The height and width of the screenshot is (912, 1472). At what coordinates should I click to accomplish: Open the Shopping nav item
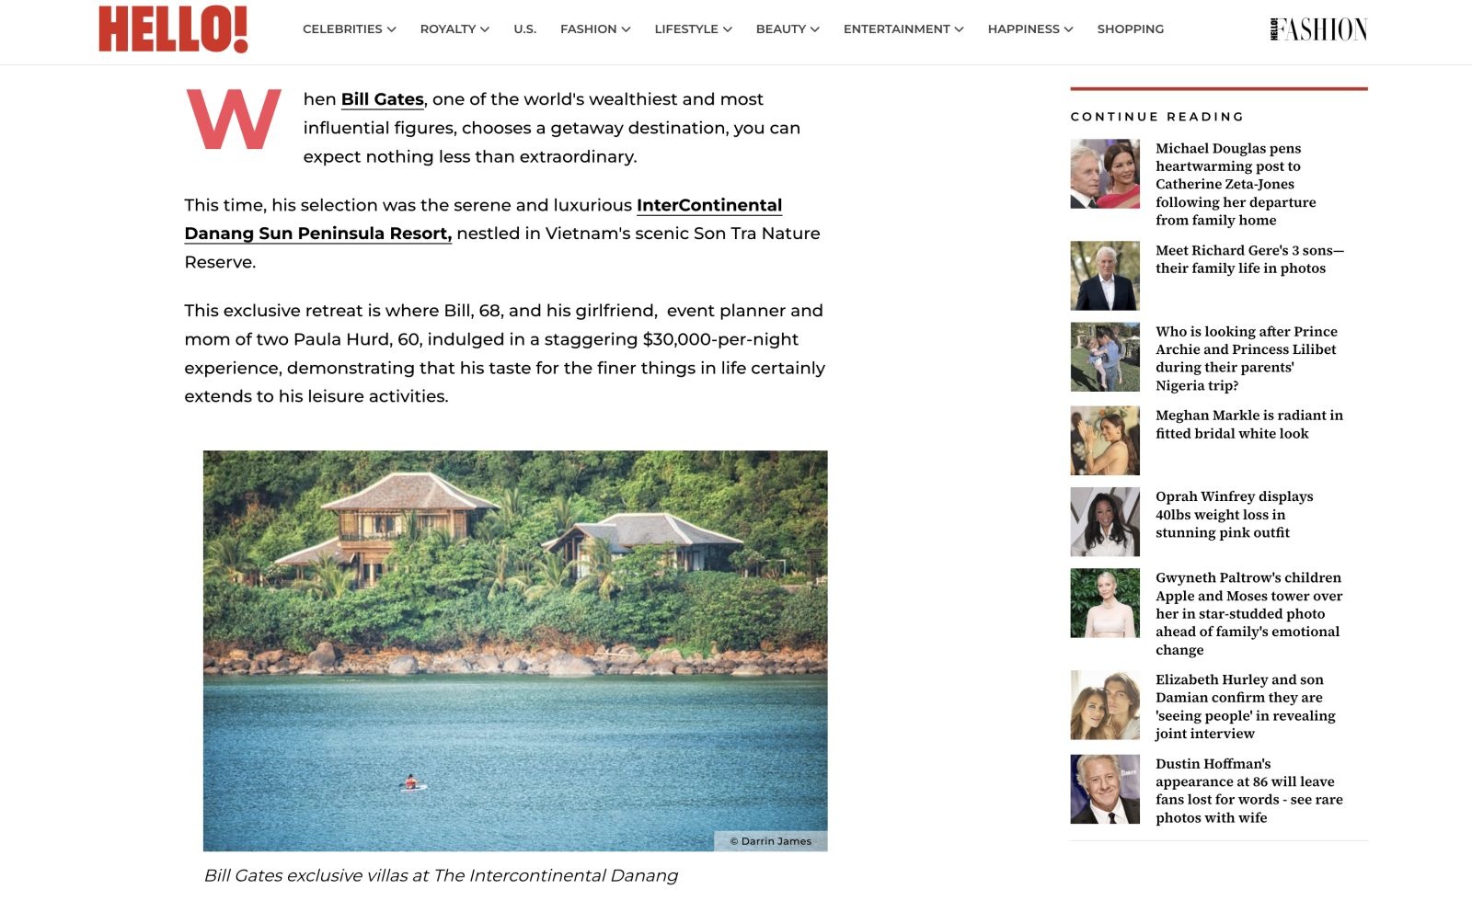tap(1130, 29)
